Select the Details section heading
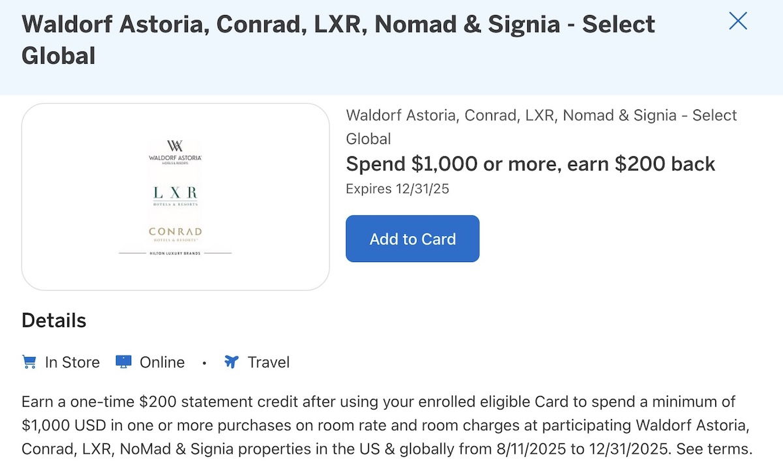The width and height of the screenshot is (783, 468). coord(54,321)
